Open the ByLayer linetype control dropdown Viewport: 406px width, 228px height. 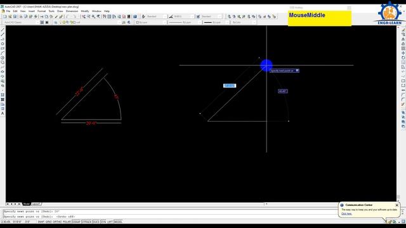pyautogui.click(x=185, y=23)
